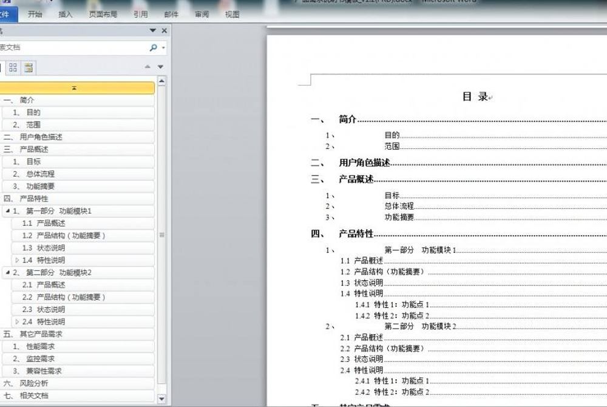This screenshot has height=407, width=607.
Task: Switch to search results browsing view
Action: click(28, 67)
